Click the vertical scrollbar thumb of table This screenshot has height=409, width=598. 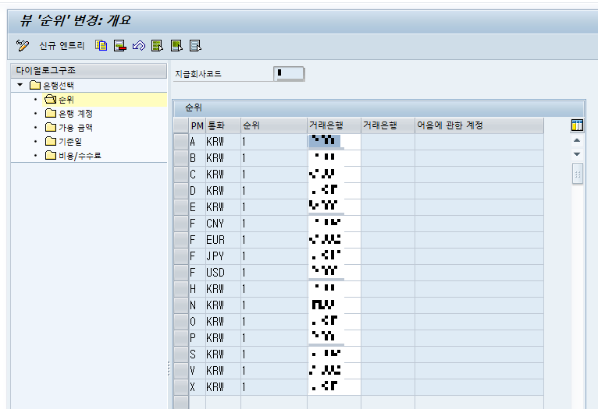pyautogui.click(x=578, y=174)
